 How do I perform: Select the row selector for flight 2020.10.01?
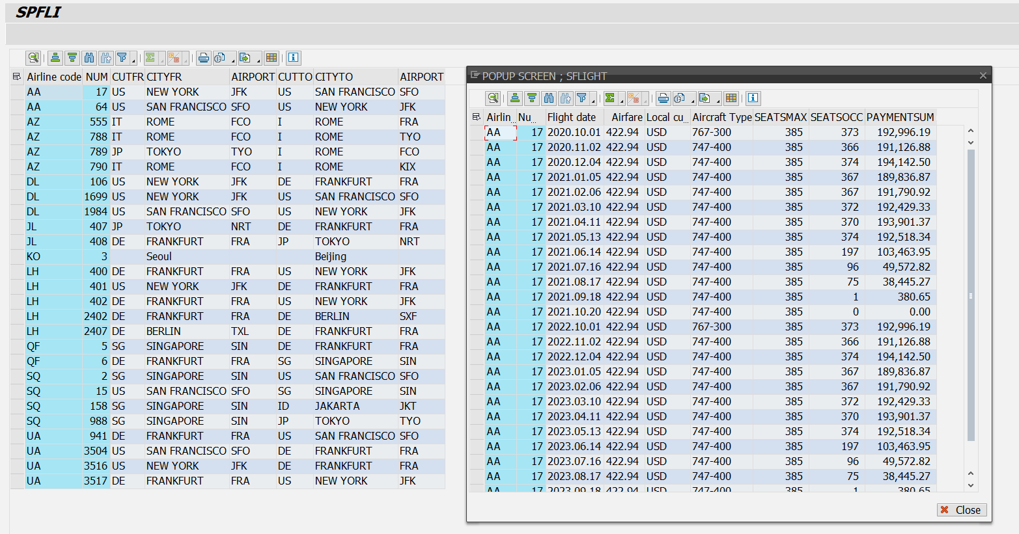[477, 132]
